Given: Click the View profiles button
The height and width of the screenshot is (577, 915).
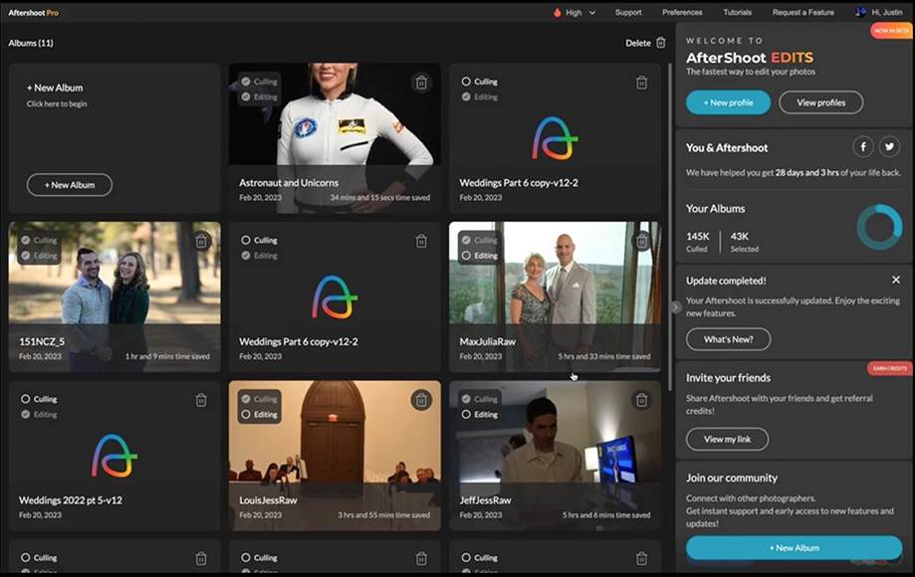Looking at the screenshot, I should click(821, 102).
